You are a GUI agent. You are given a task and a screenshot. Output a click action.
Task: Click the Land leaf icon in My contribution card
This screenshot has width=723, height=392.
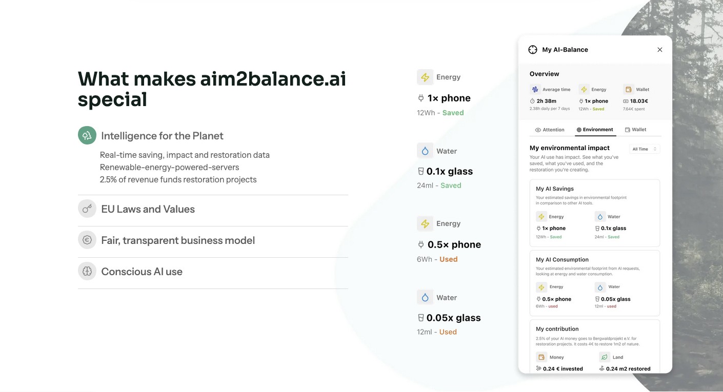pos(604,357)
